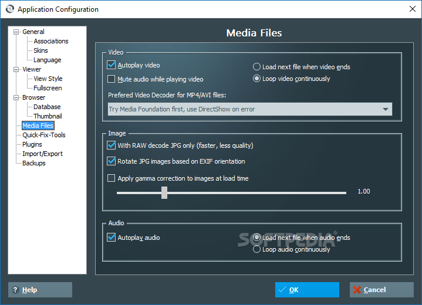422x305 pixels.
Task: Click the Help button
Action: point(40,290)
